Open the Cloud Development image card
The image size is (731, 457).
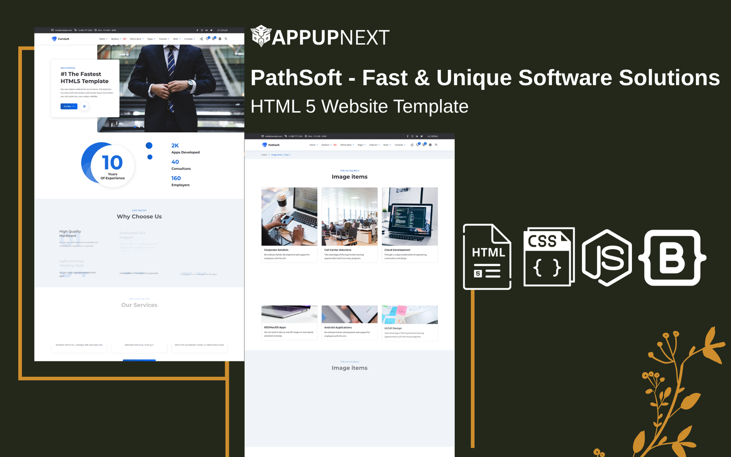tap(409, 224)
